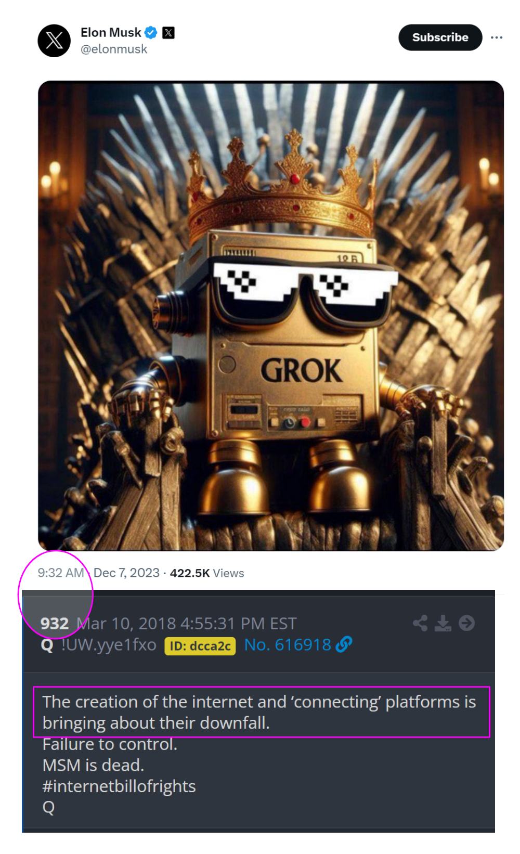Click the @elonmusk handle

[x=114, y=49]
